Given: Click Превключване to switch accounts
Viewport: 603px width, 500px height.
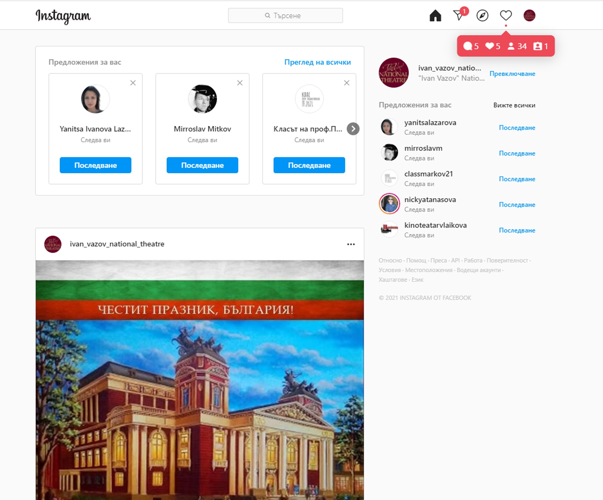Looking at the screenshot, I should tap(512, 74).
